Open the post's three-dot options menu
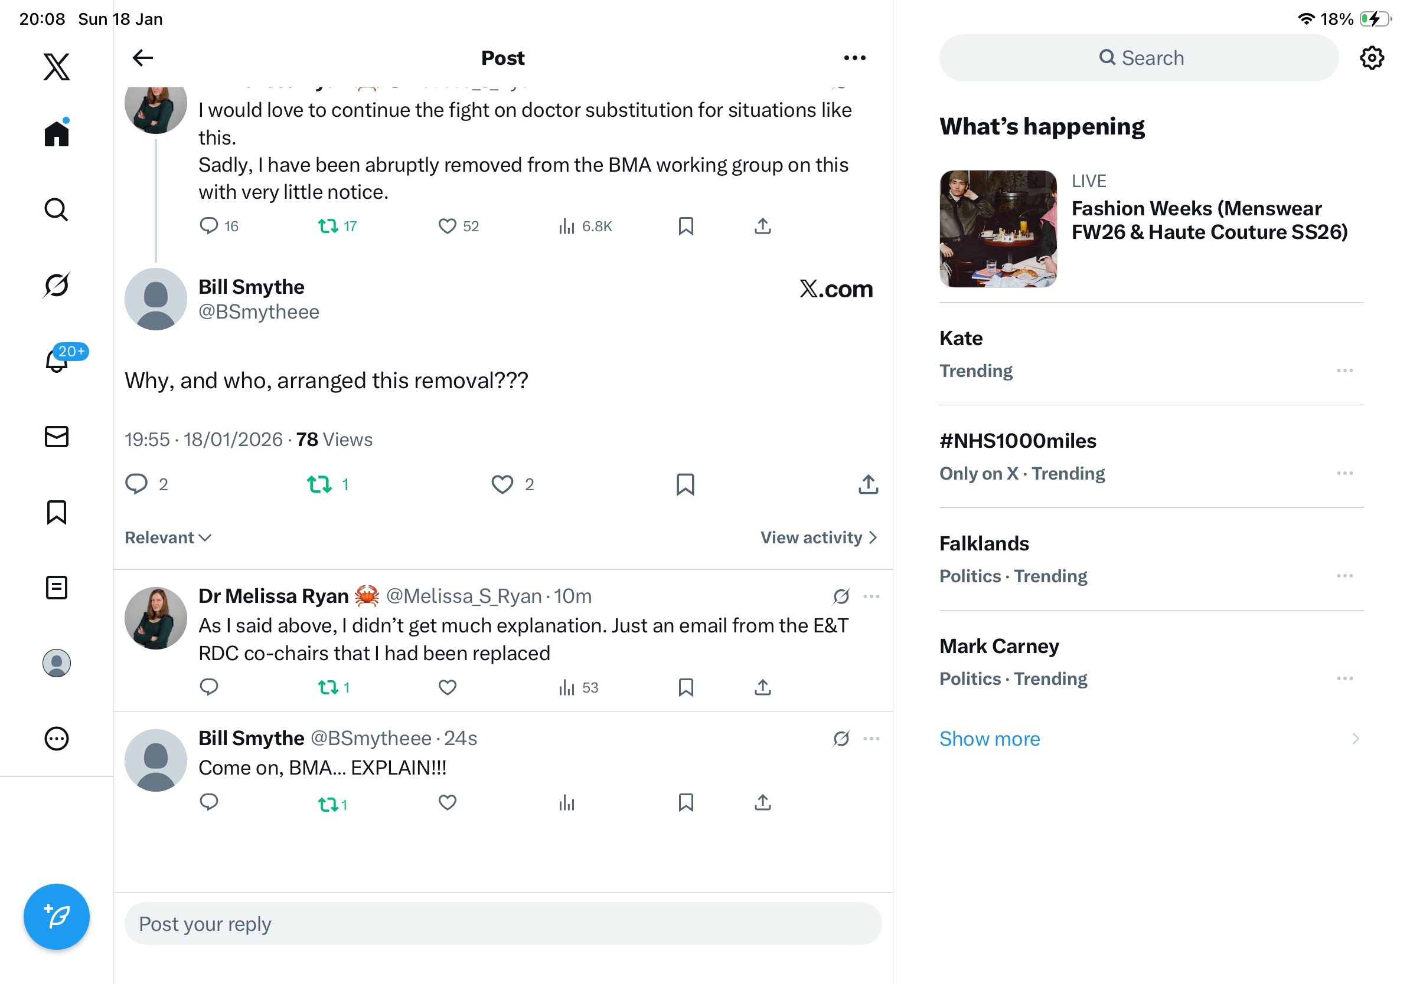 tap(854, 58)
